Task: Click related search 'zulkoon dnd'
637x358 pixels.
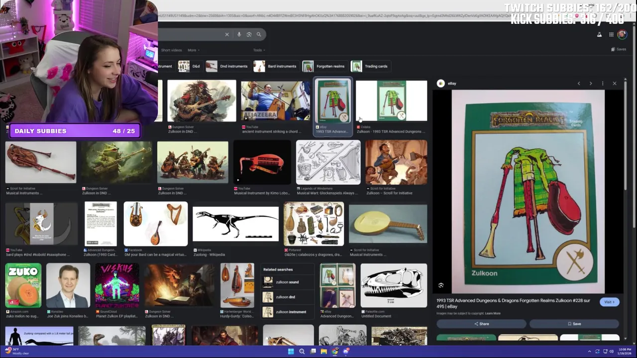Action: tap(287, 297)
